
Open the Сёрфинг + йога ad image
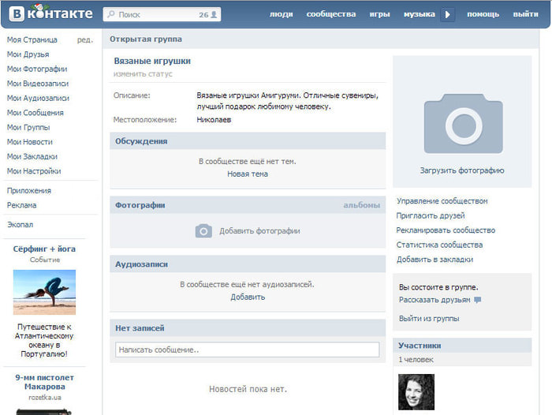(x=44, y=293)
